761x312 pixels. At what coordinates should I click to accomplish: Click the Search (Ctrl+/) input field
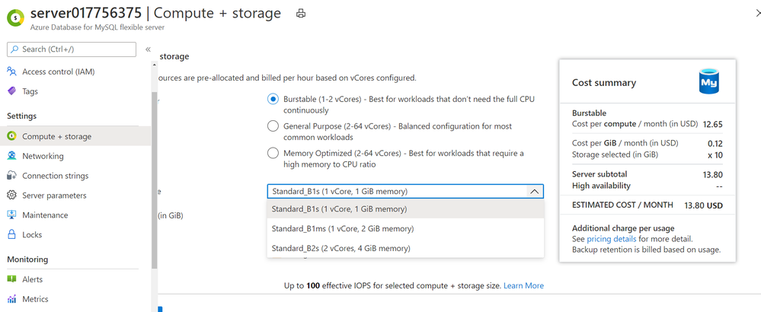pyautogui.click(x=72, y=49)
